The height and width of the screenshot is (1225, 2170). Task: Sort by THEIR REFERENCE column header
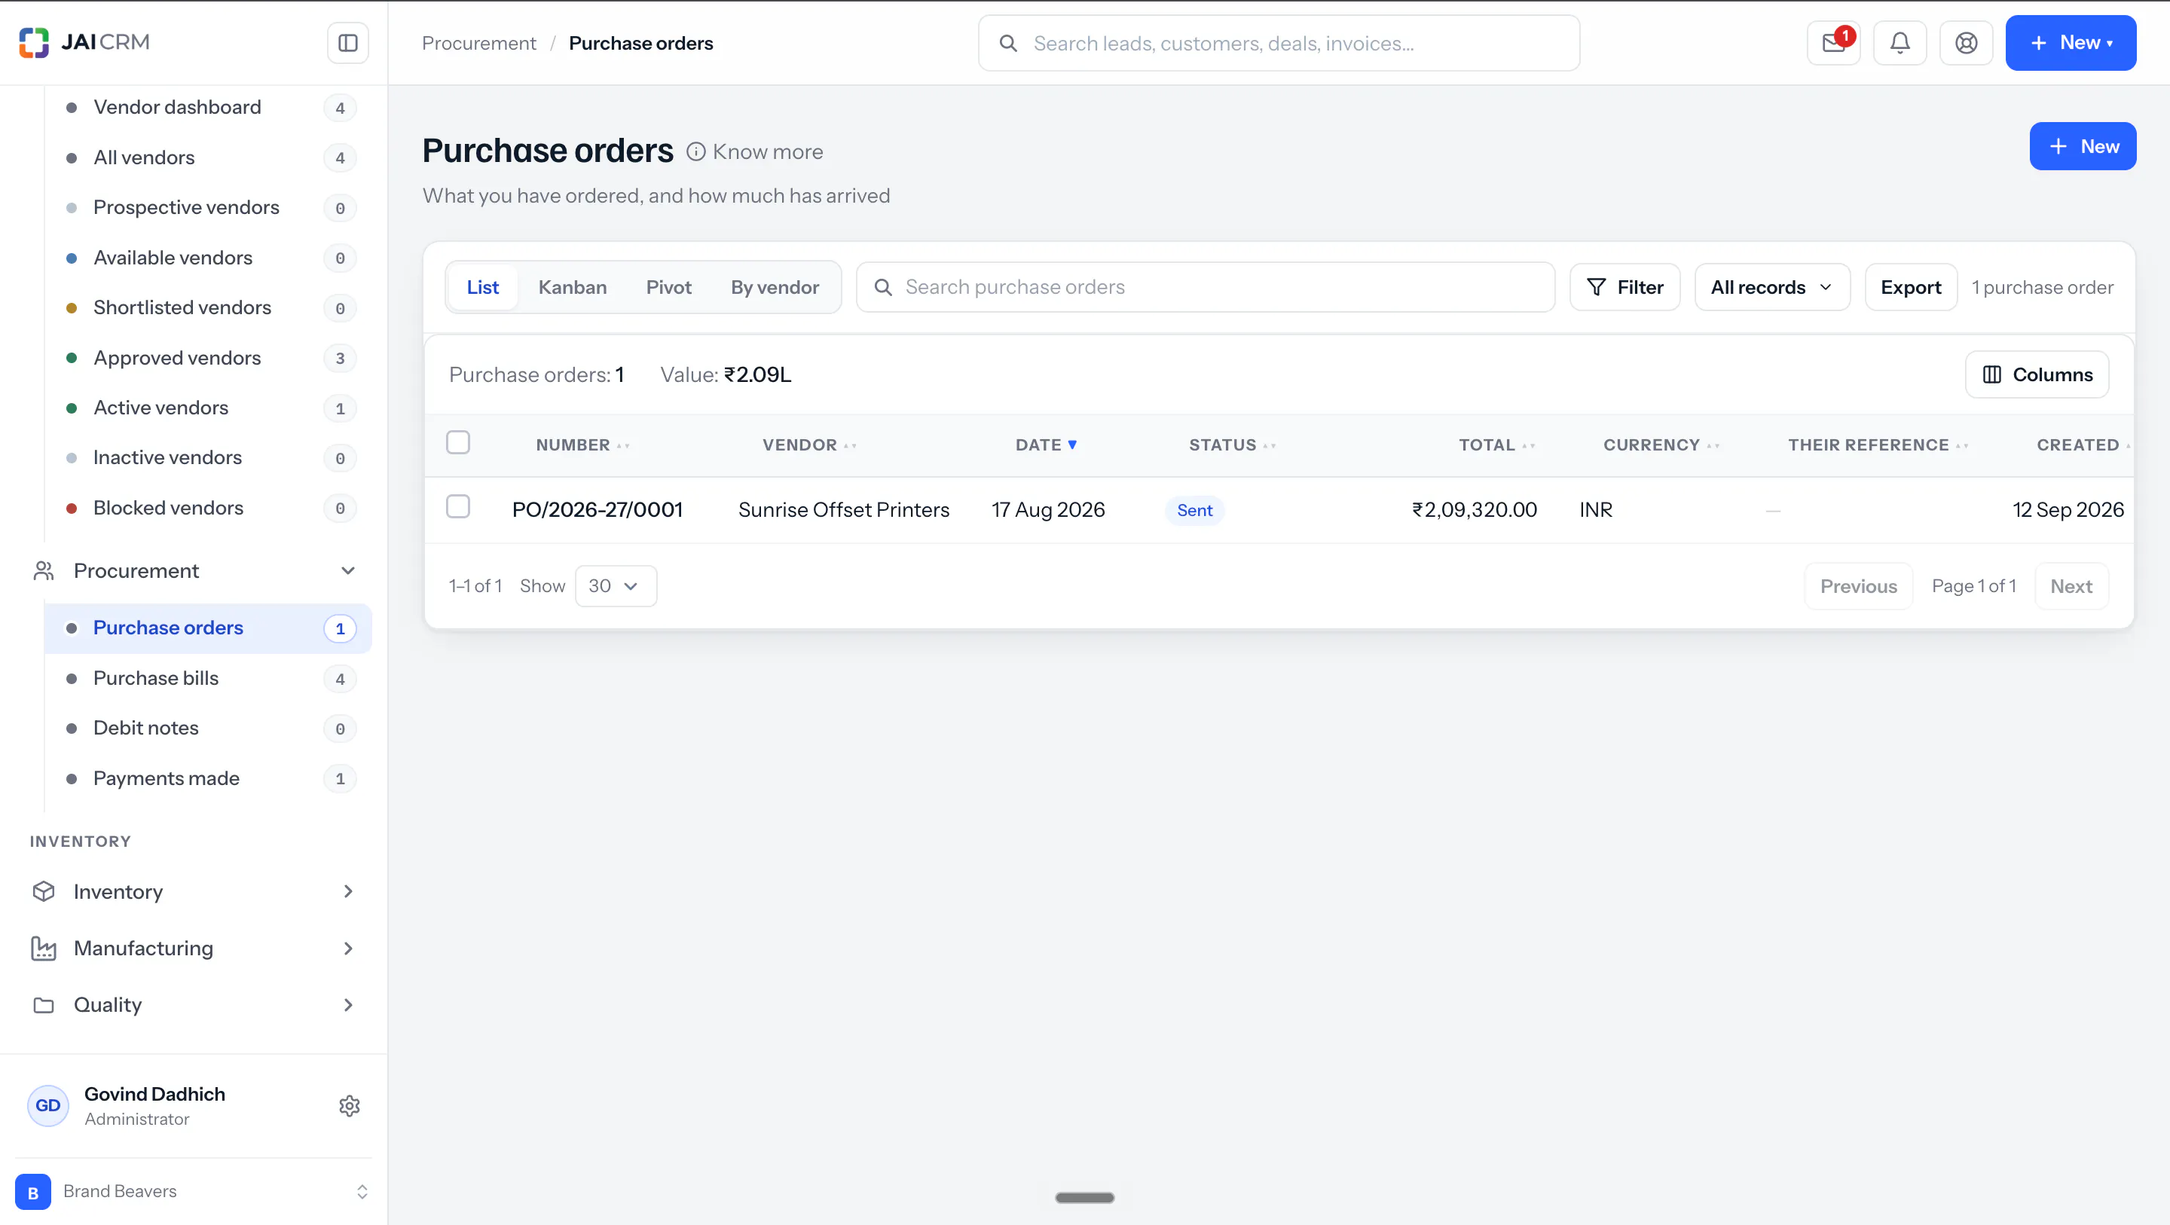pyautogui.click(x=1878, y=444)
